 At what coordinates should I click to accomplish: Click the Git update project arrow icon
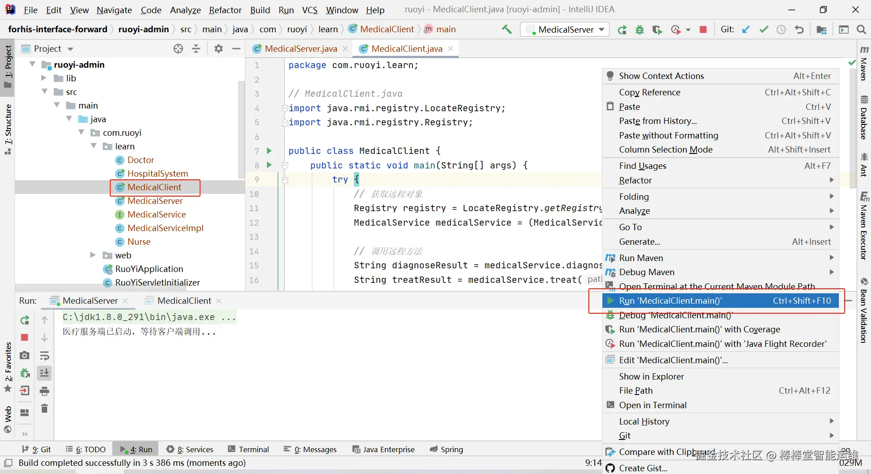[x=746, y=30]
